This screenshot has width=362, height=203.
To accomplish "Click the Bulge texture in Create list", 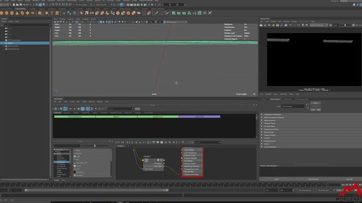I will pyautogui.click(x=77, y=151).
